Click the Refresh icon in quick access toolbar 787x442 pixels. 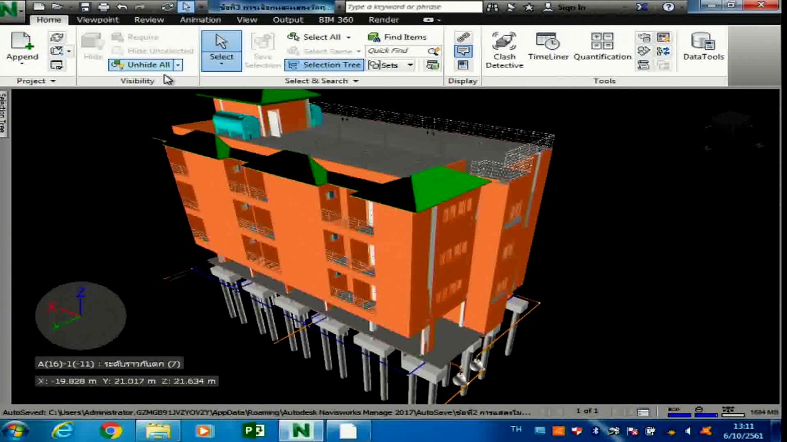click(167, 7)
